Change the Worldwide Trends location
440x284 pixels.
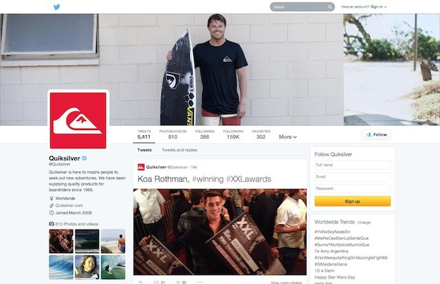[x=364, y=223]
